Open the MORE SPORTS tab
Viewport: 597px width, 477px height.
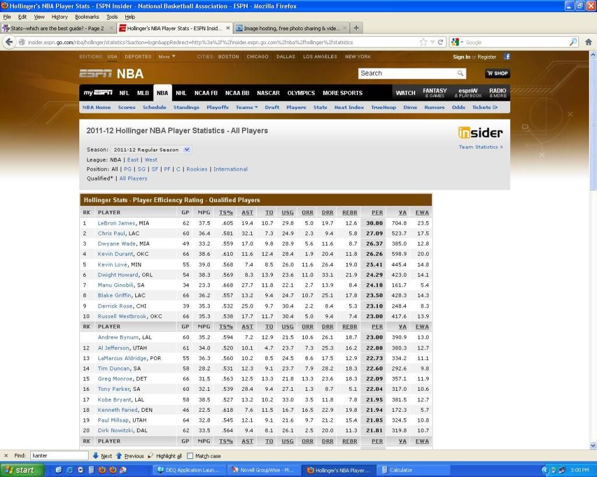point(342,93)
